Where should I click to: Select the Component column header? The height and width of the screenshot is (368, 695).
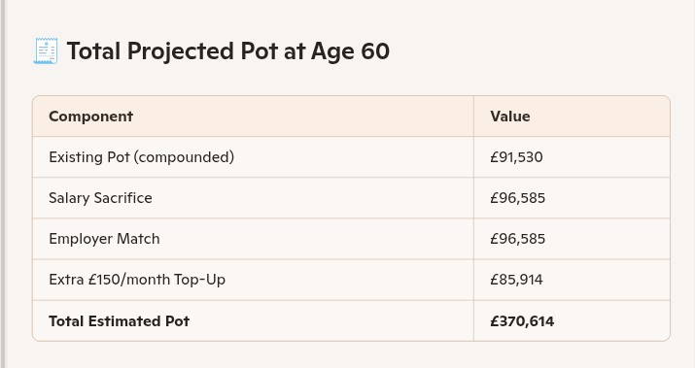point(90,116)
